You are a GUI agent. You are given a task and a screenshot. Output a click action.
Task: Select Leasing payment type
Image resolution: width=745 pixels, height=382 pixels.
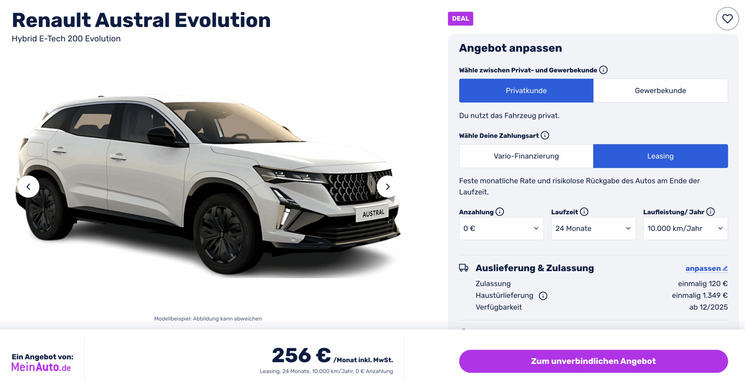point(661,156)
